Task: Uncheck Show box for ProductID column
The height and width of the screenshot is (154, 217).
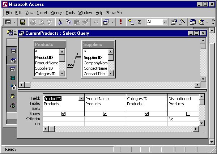Action: click(64, 114)
